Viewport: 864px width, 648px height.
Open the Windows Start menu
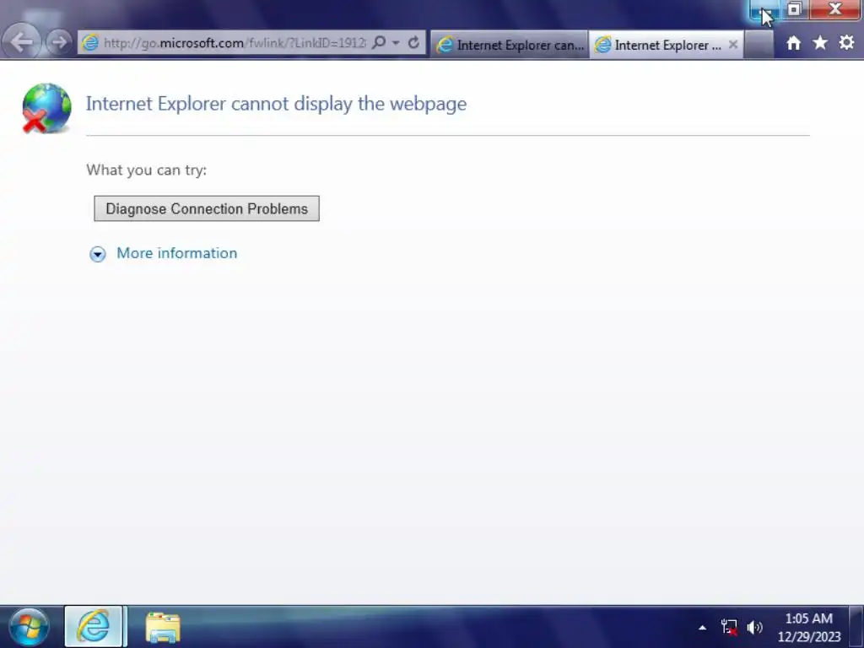(x=29, y=627)
